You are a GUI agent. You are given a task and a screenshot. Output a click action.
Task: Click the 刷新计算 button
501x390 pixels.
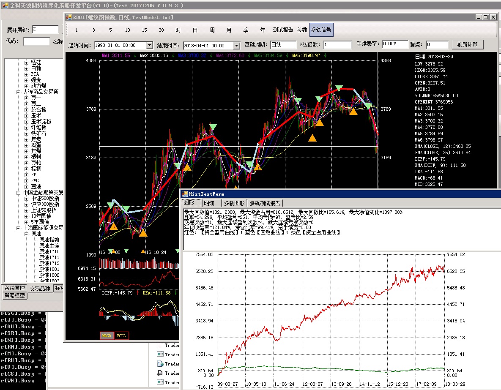[x=467, y=44]
